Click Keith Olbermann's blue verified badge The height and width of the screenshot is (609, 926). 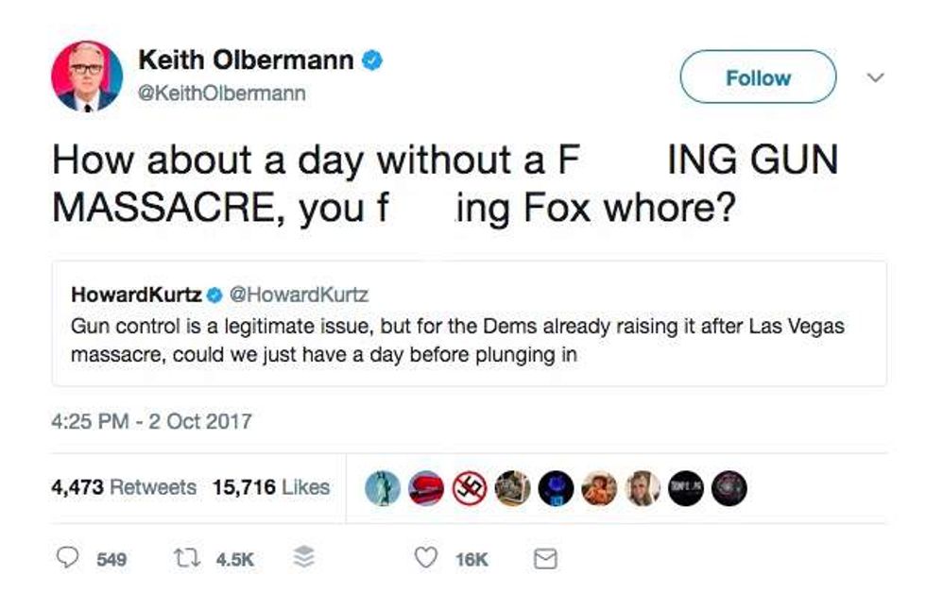click(373, 61)
